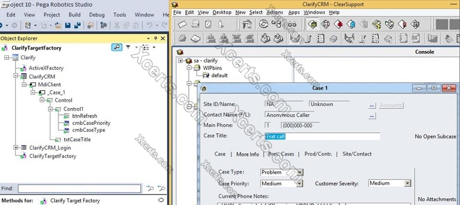Viewport: 460px width, 205px height.
Task: Pin the Object Explorer panel
Action: [x=155, y=38]
